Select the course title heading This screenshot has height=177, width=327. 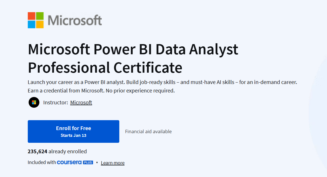pos(133,59)
